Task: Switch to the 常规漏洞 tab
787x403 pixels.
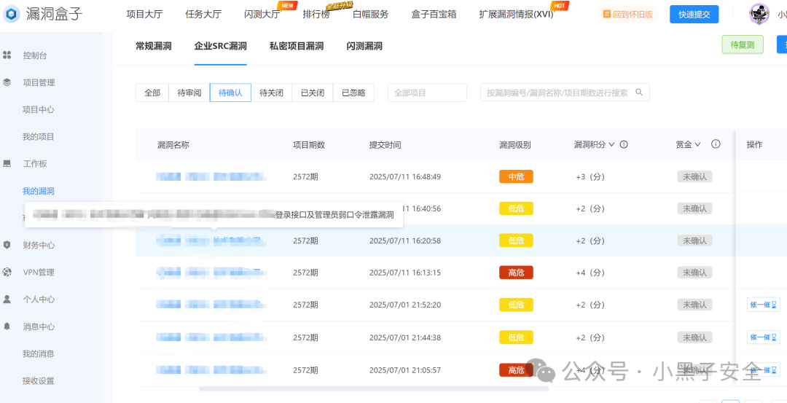Action: point(154,46)
